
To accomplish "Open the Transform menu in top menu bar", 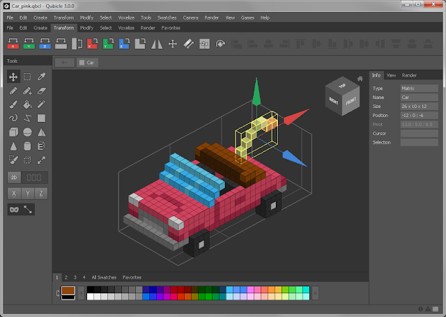I will (63, 17).
